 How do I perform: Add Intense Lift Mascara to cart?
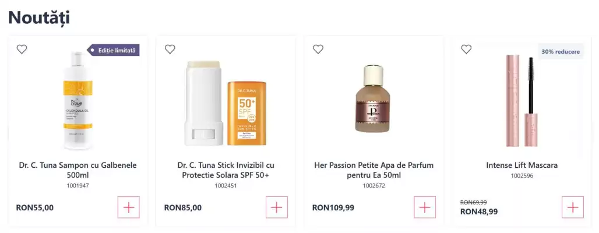click(x=573, y=207)
